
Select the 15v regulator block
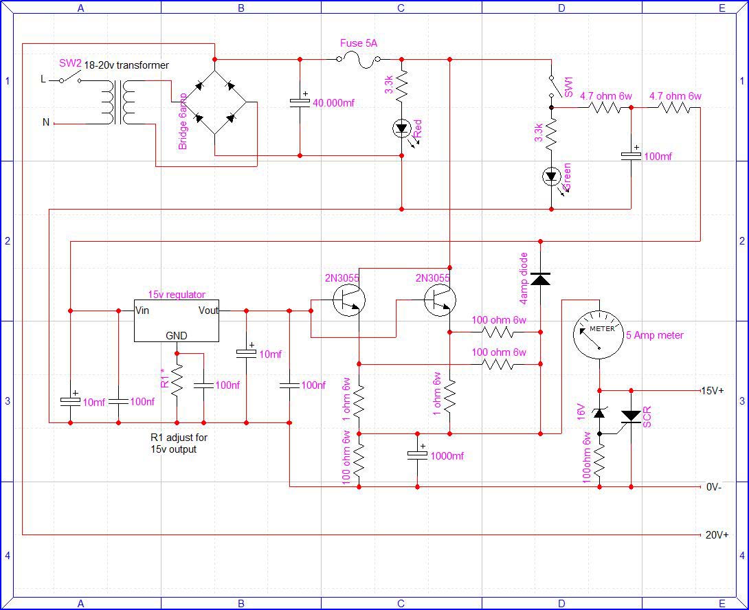[176, 321]
